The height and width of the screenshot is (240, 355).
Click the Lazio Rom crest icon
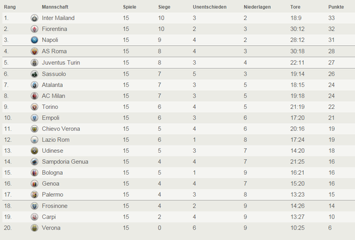(x=34, y=139)
